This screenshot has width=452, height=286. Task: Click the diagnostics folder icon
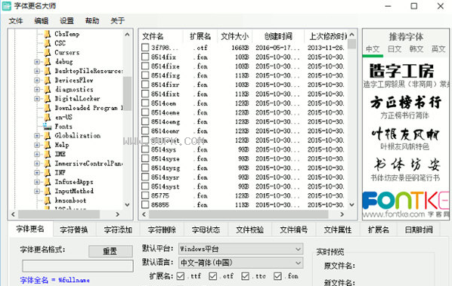tap(48, 90)
